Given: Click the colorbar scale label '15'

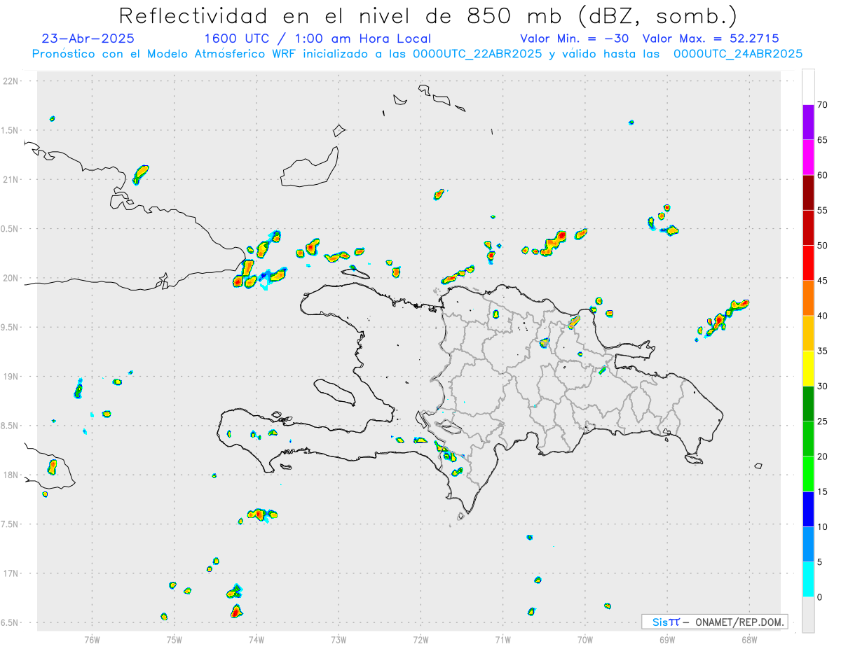Looking at the screenshot, I should pyautogui.click(x=822, y=492).
